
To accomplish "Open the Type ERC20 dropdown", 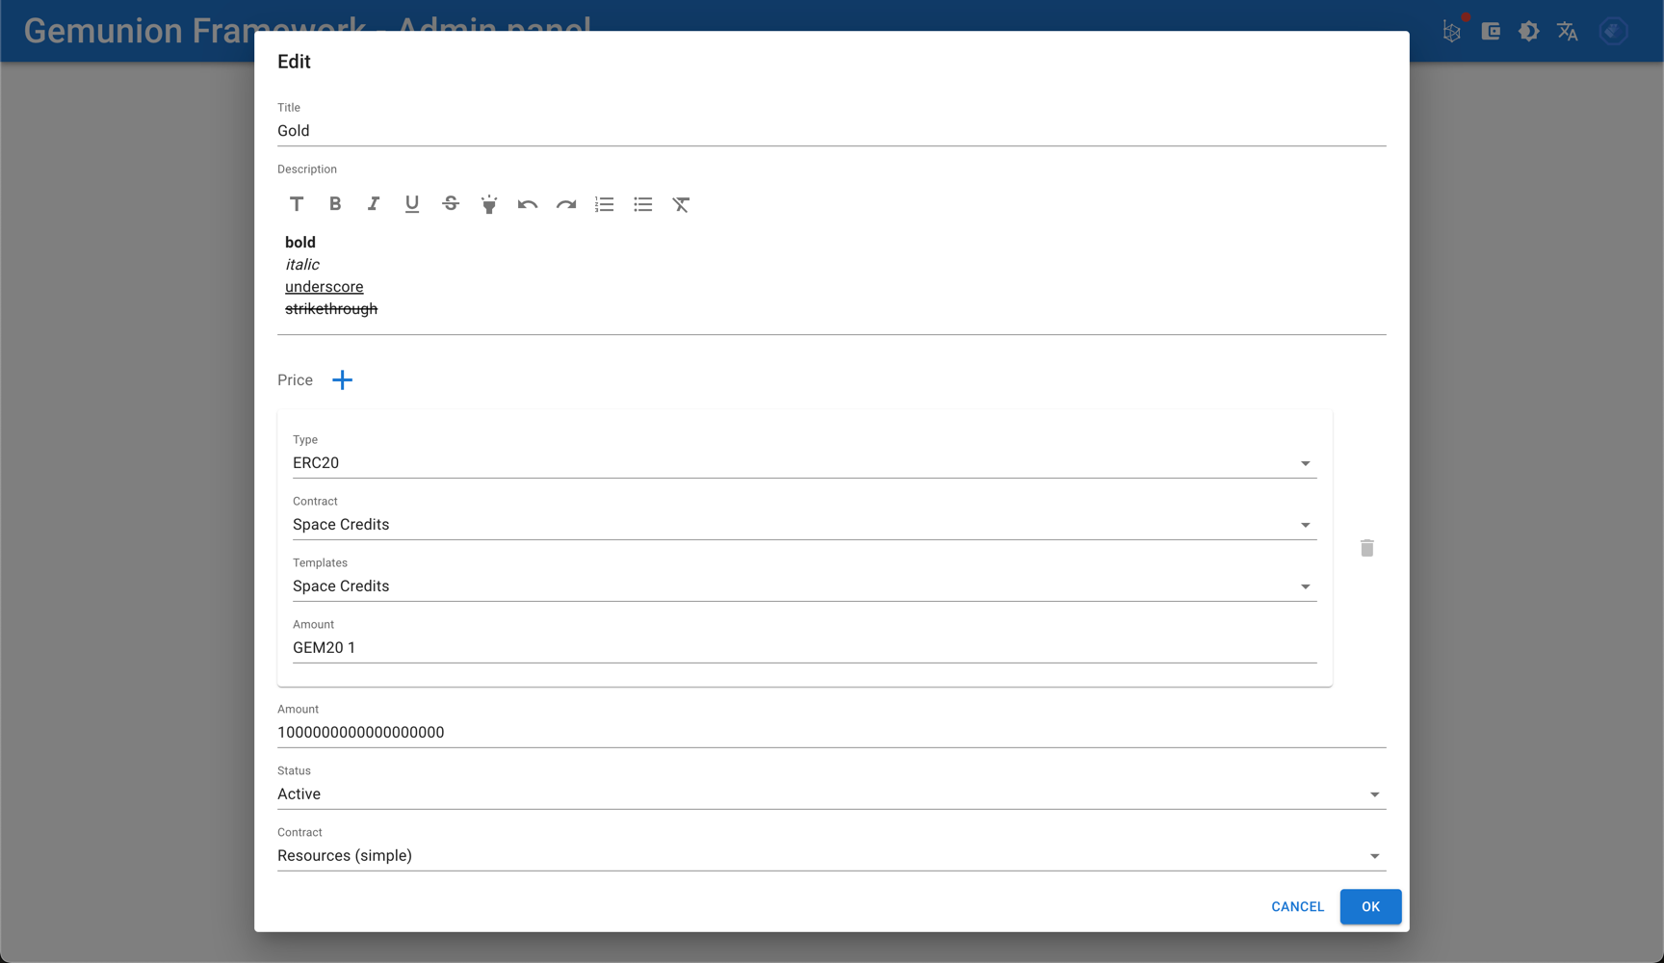I will point(805,463).
